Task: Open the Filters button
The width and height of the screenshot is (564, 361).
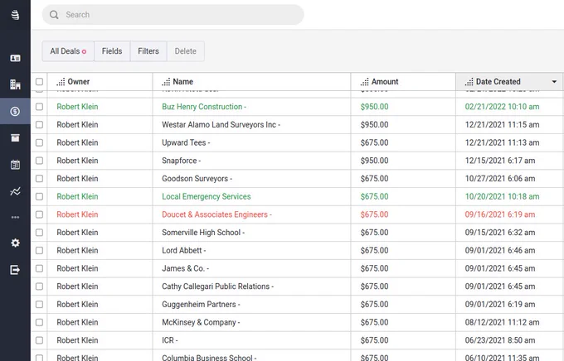Action: [148, 51]
